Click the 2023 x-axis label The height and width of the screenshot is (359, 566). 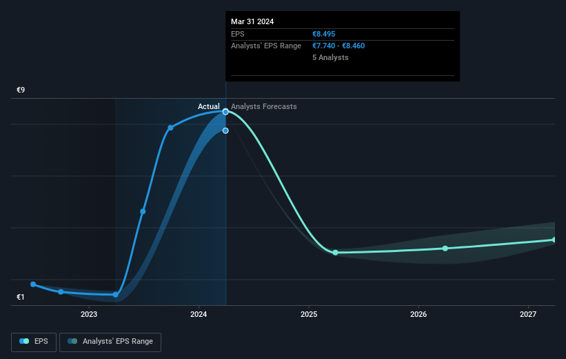[89, 314]
